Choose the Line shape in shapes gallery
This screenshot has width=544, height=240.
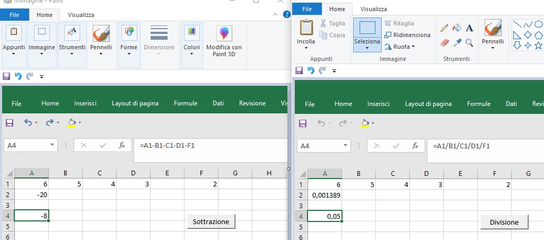coord(517,24)
